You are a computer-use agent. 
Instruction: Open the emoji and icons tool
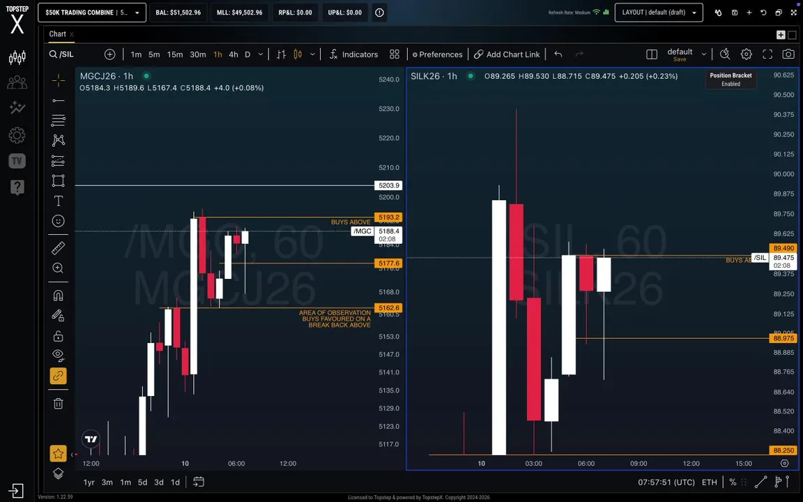click(59, 221)
